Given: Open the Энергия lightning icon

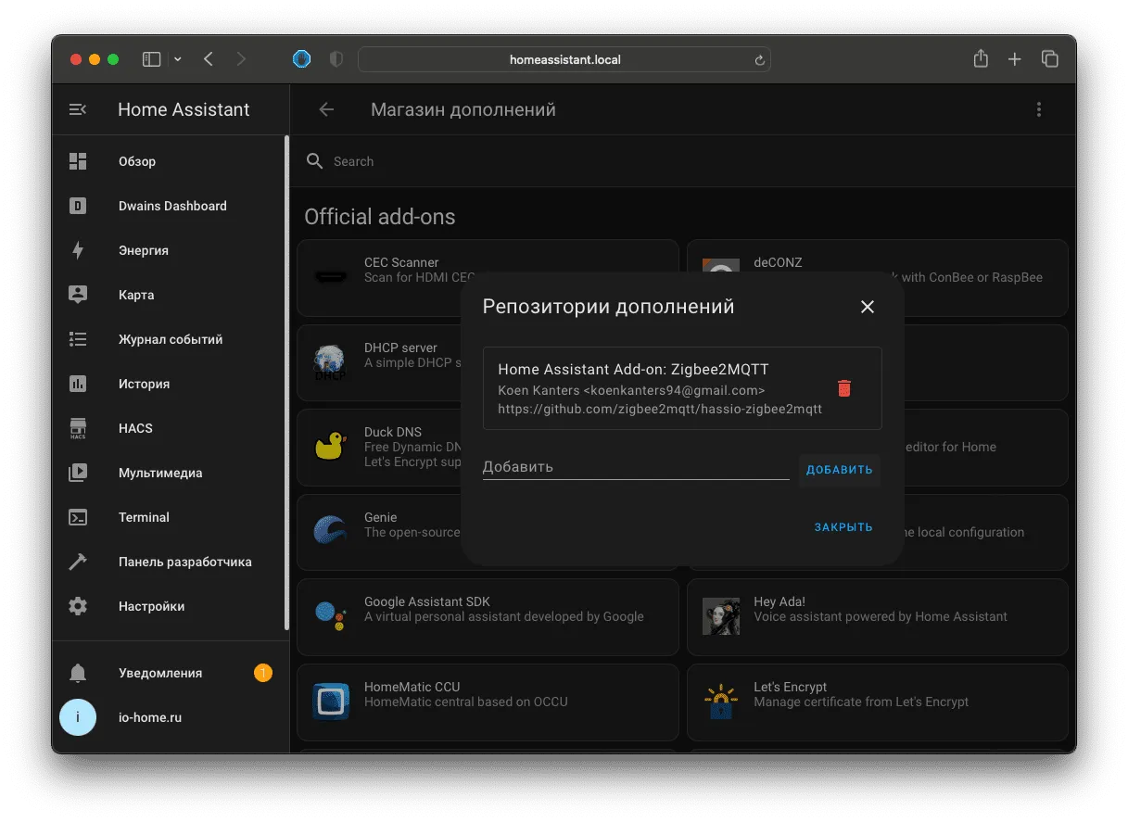Looking at the screenshot, I should click(x=78, y=250).
